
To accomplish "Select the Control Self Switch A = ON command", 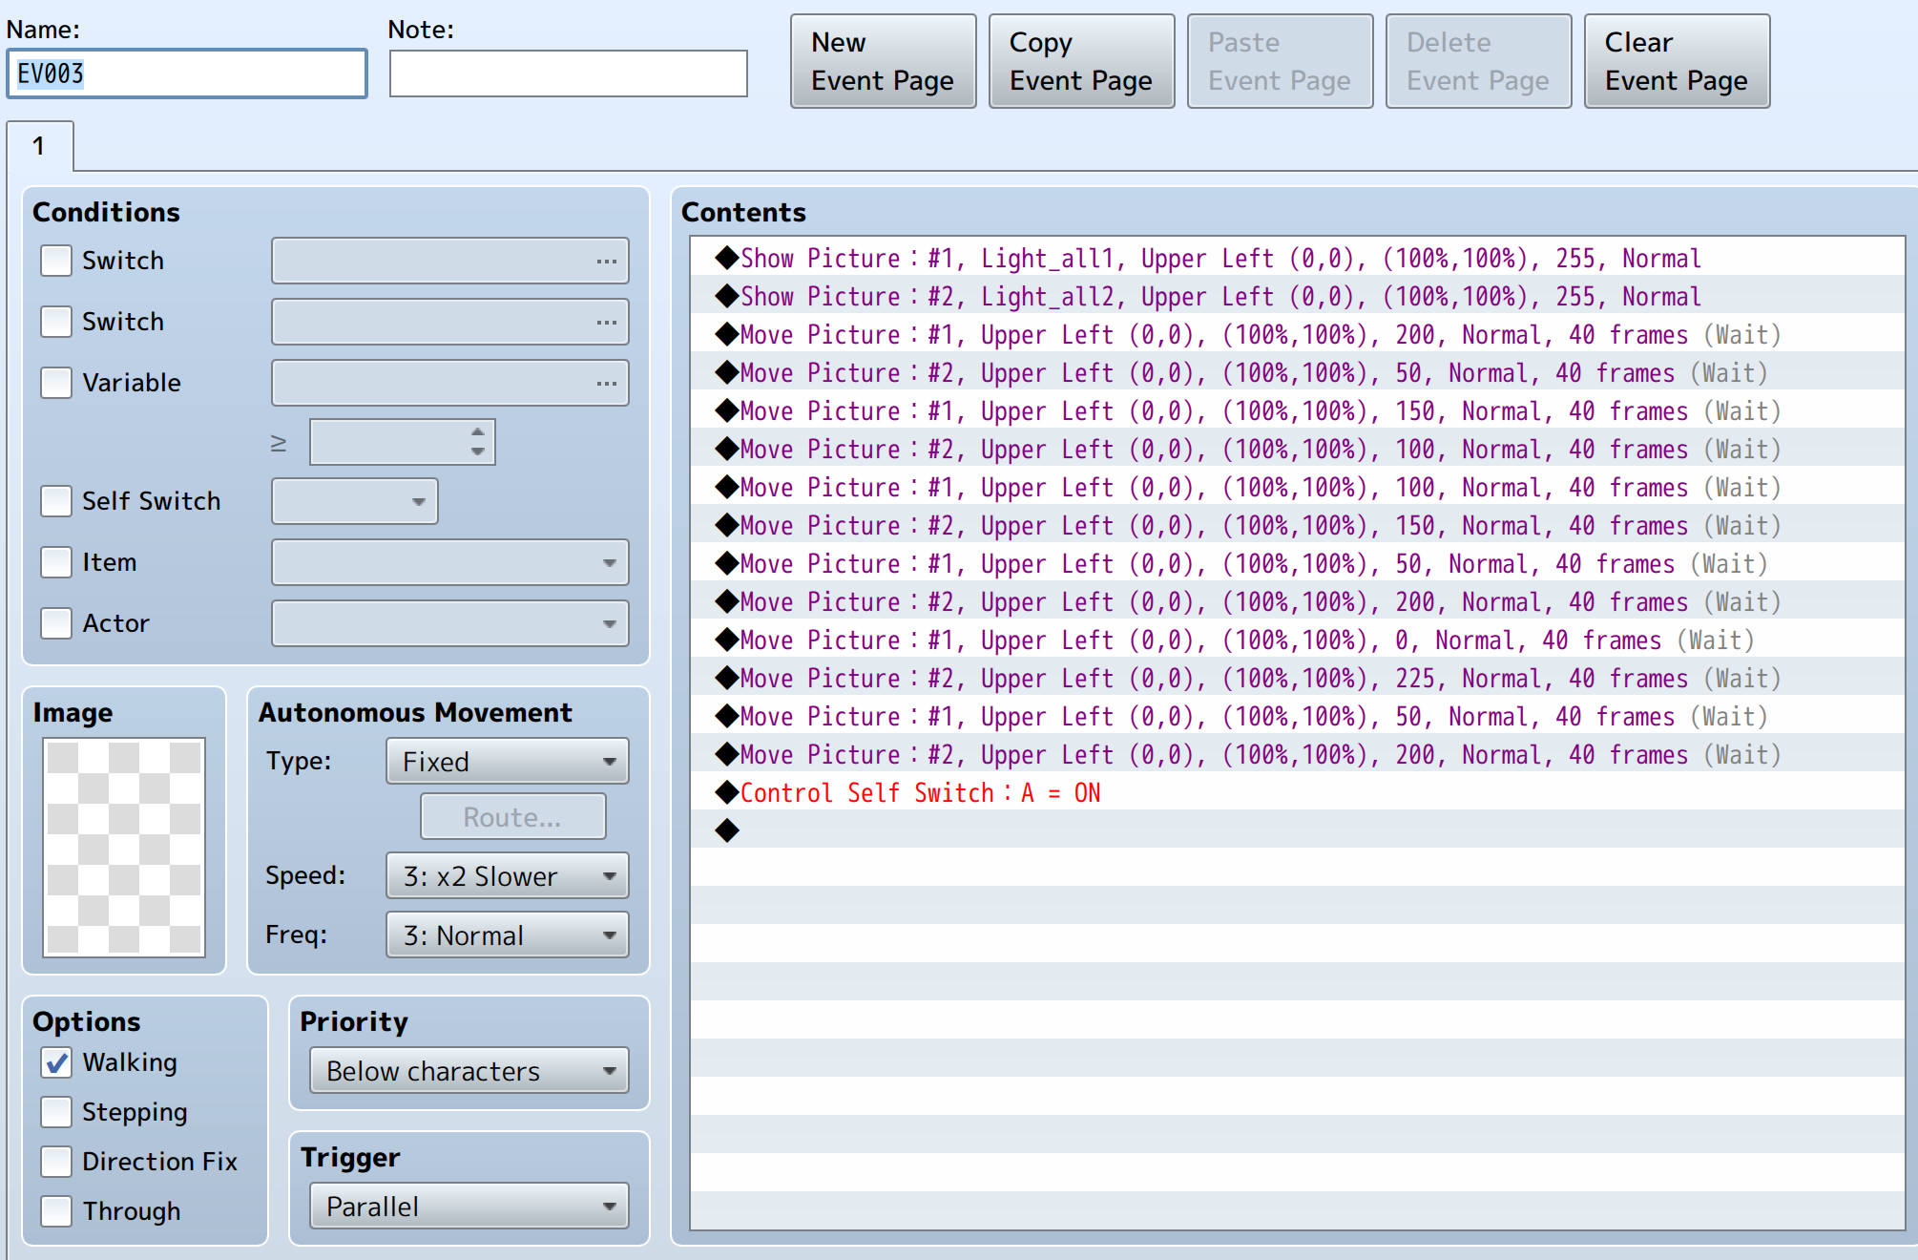I will click(x=1298, y=792).
